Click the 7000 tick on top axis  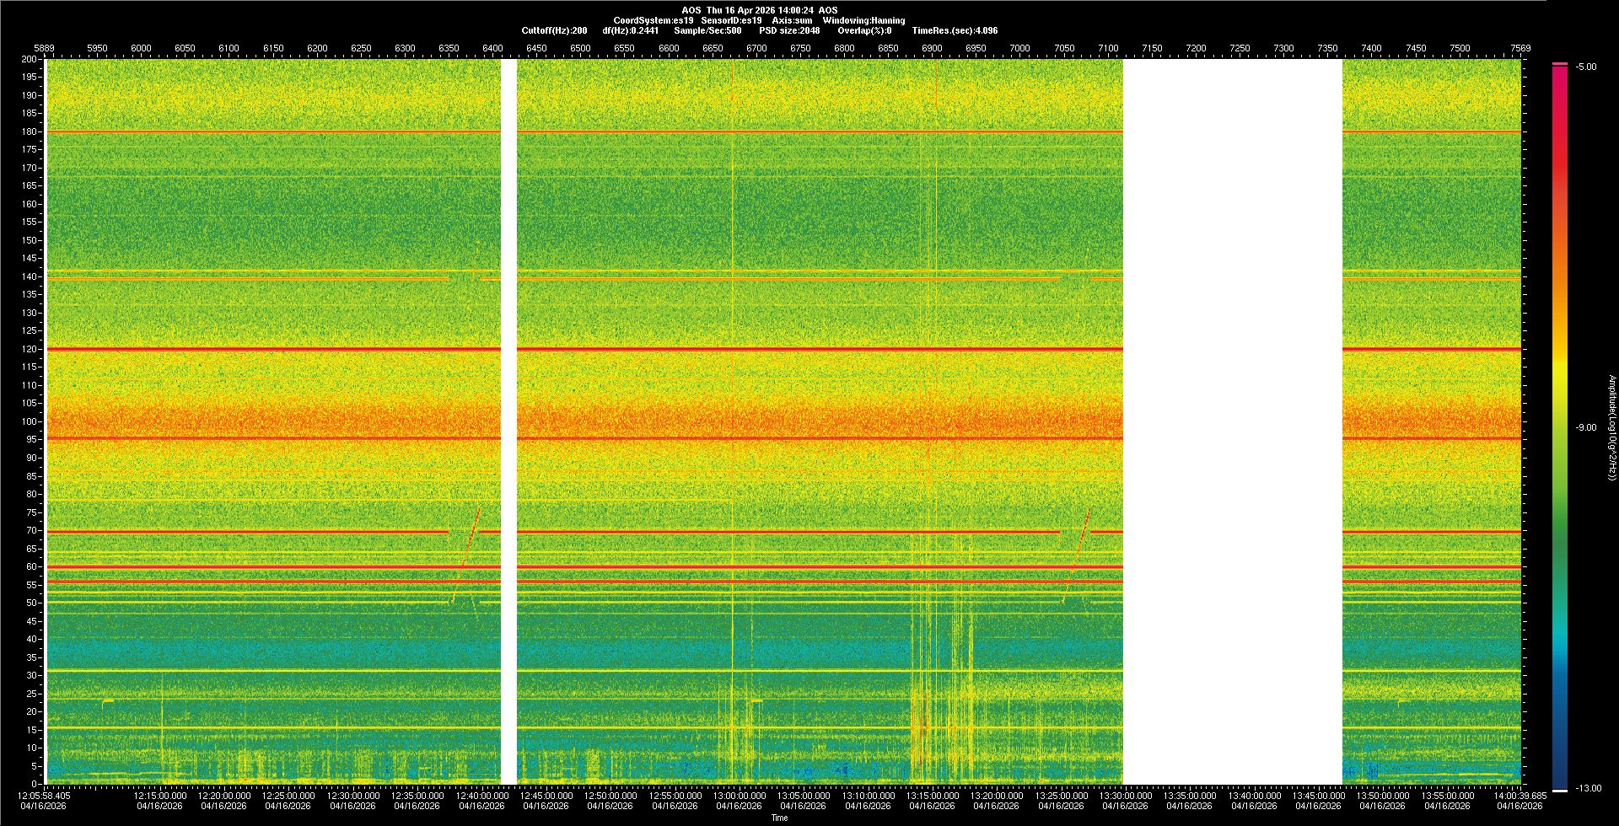[x=1019, y=49]
